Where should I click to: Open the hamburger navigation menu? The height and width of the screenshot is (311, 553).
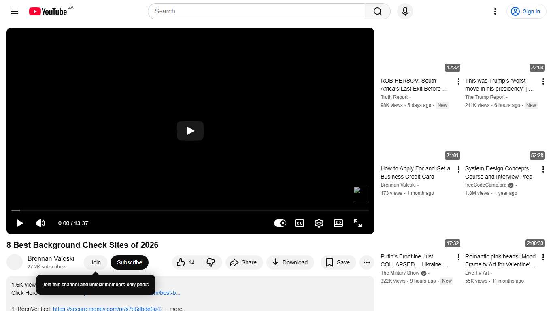click(14, 11)
